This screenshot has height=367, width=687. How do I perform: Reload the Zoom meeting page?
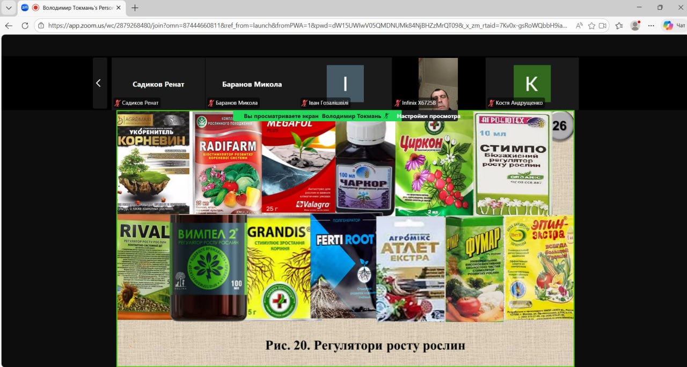pyautogui.click(x=25, y=25)
